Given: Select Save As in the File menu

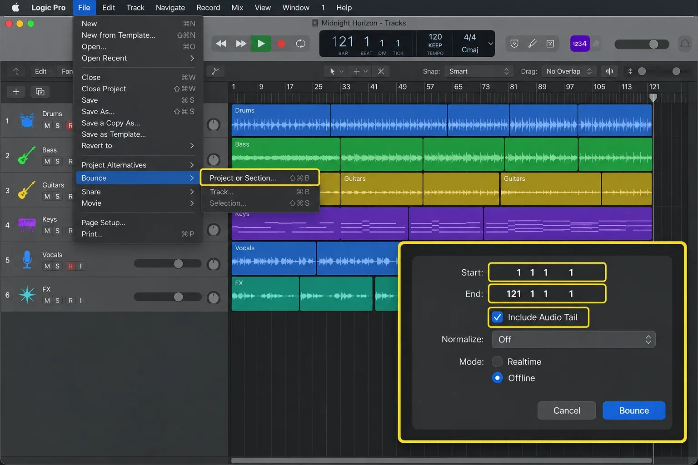Looking at the screenshot, I should click(138, 112).
